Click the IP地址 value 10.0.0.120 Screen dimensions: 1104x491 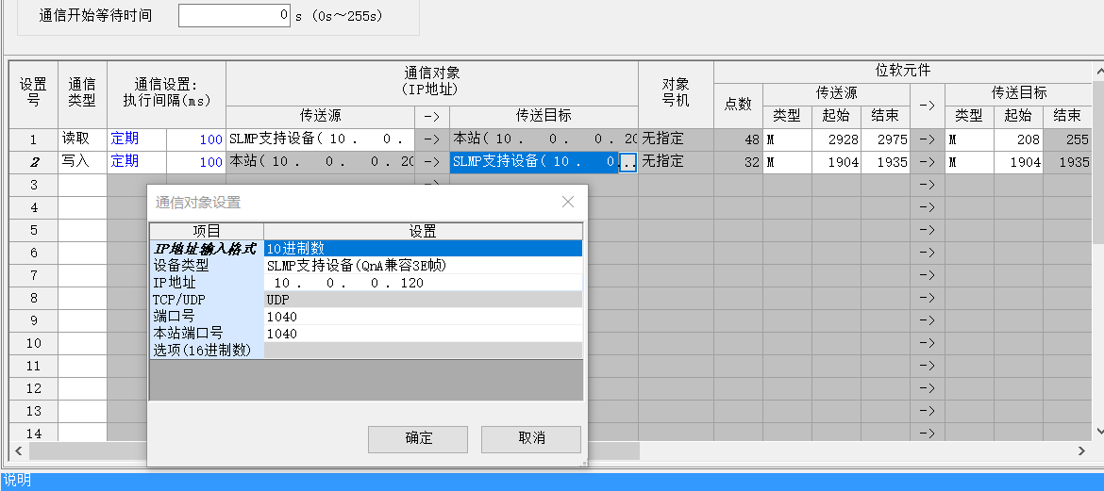click(x=423, y=283)
